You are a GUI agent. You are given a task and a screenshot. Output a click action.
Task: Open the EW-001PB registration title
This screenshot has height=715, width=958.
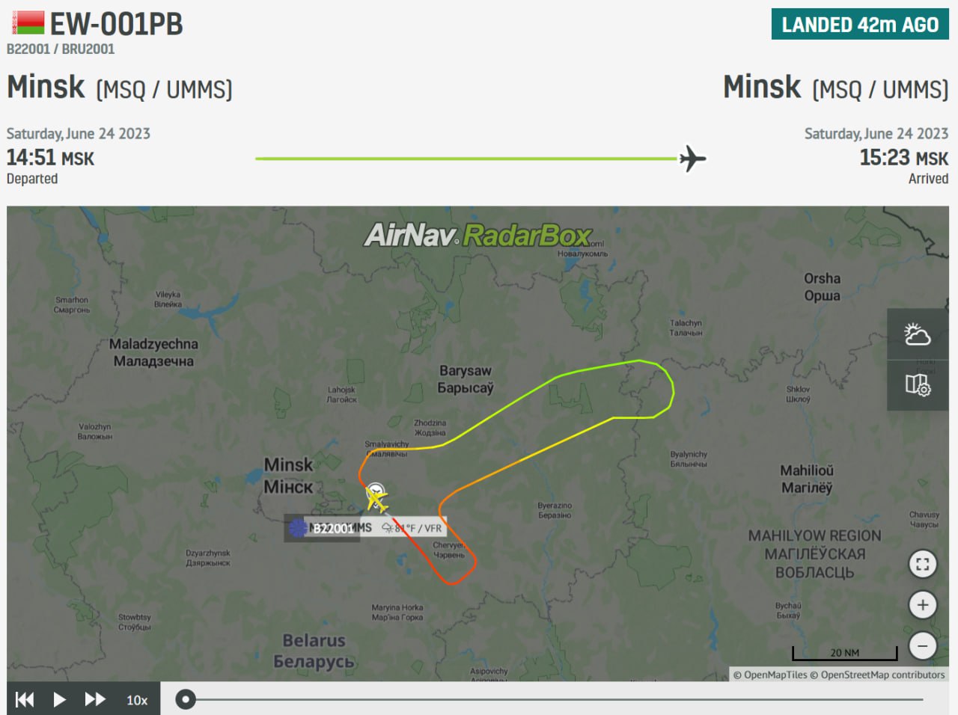click(x=116, y=24)
